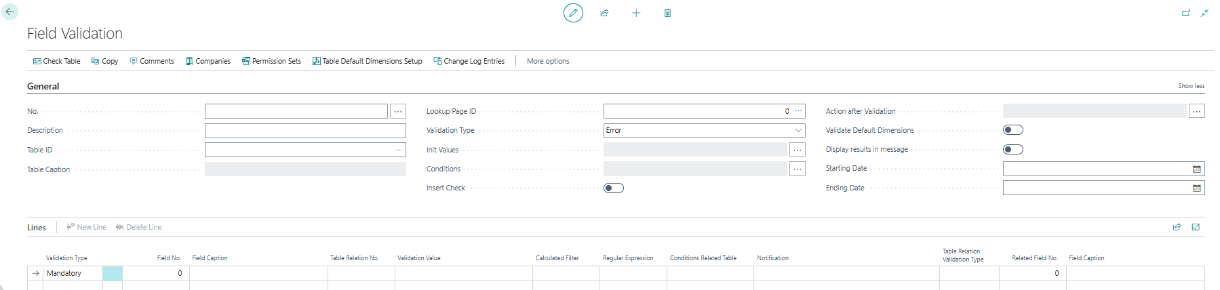
Task: Enable the Insert Check toggle
Action: point(614,188)
